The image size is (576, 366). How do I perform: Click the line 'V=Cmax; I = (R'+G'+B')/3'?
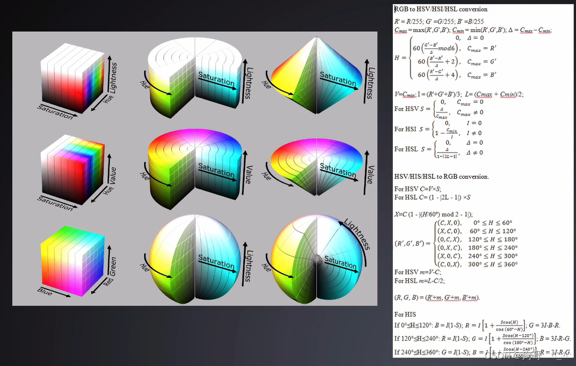(459, 94)
